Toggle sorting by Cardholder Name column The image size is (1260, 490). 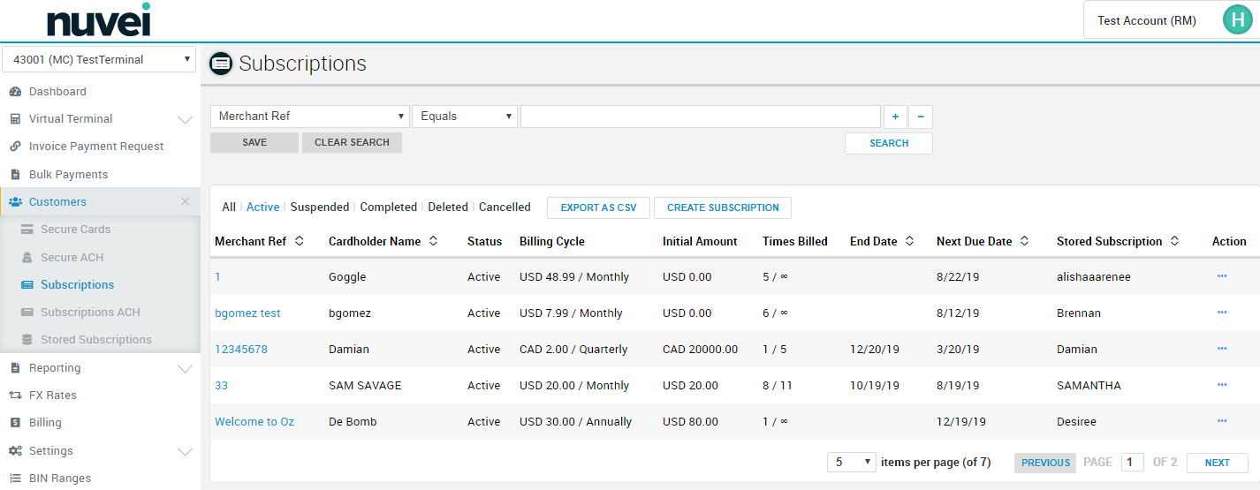coord(433,241)
